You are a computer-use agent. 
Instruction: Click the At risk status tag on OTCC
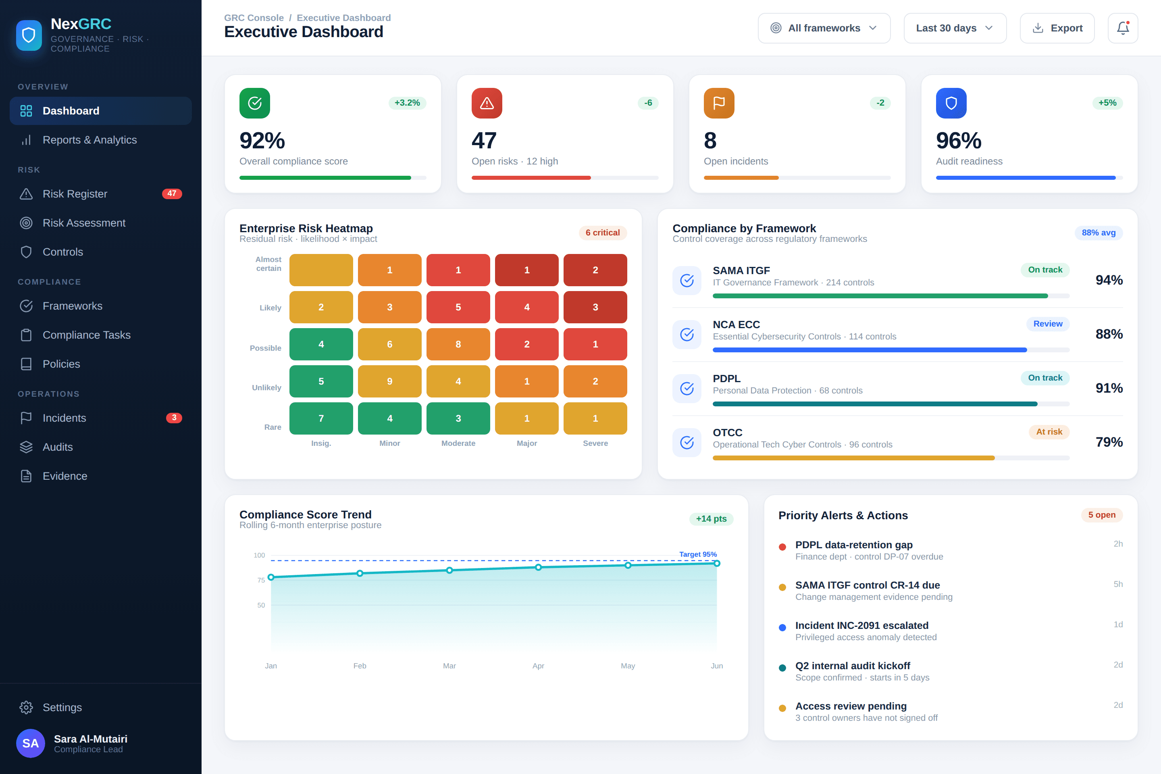pos(1049,432)
